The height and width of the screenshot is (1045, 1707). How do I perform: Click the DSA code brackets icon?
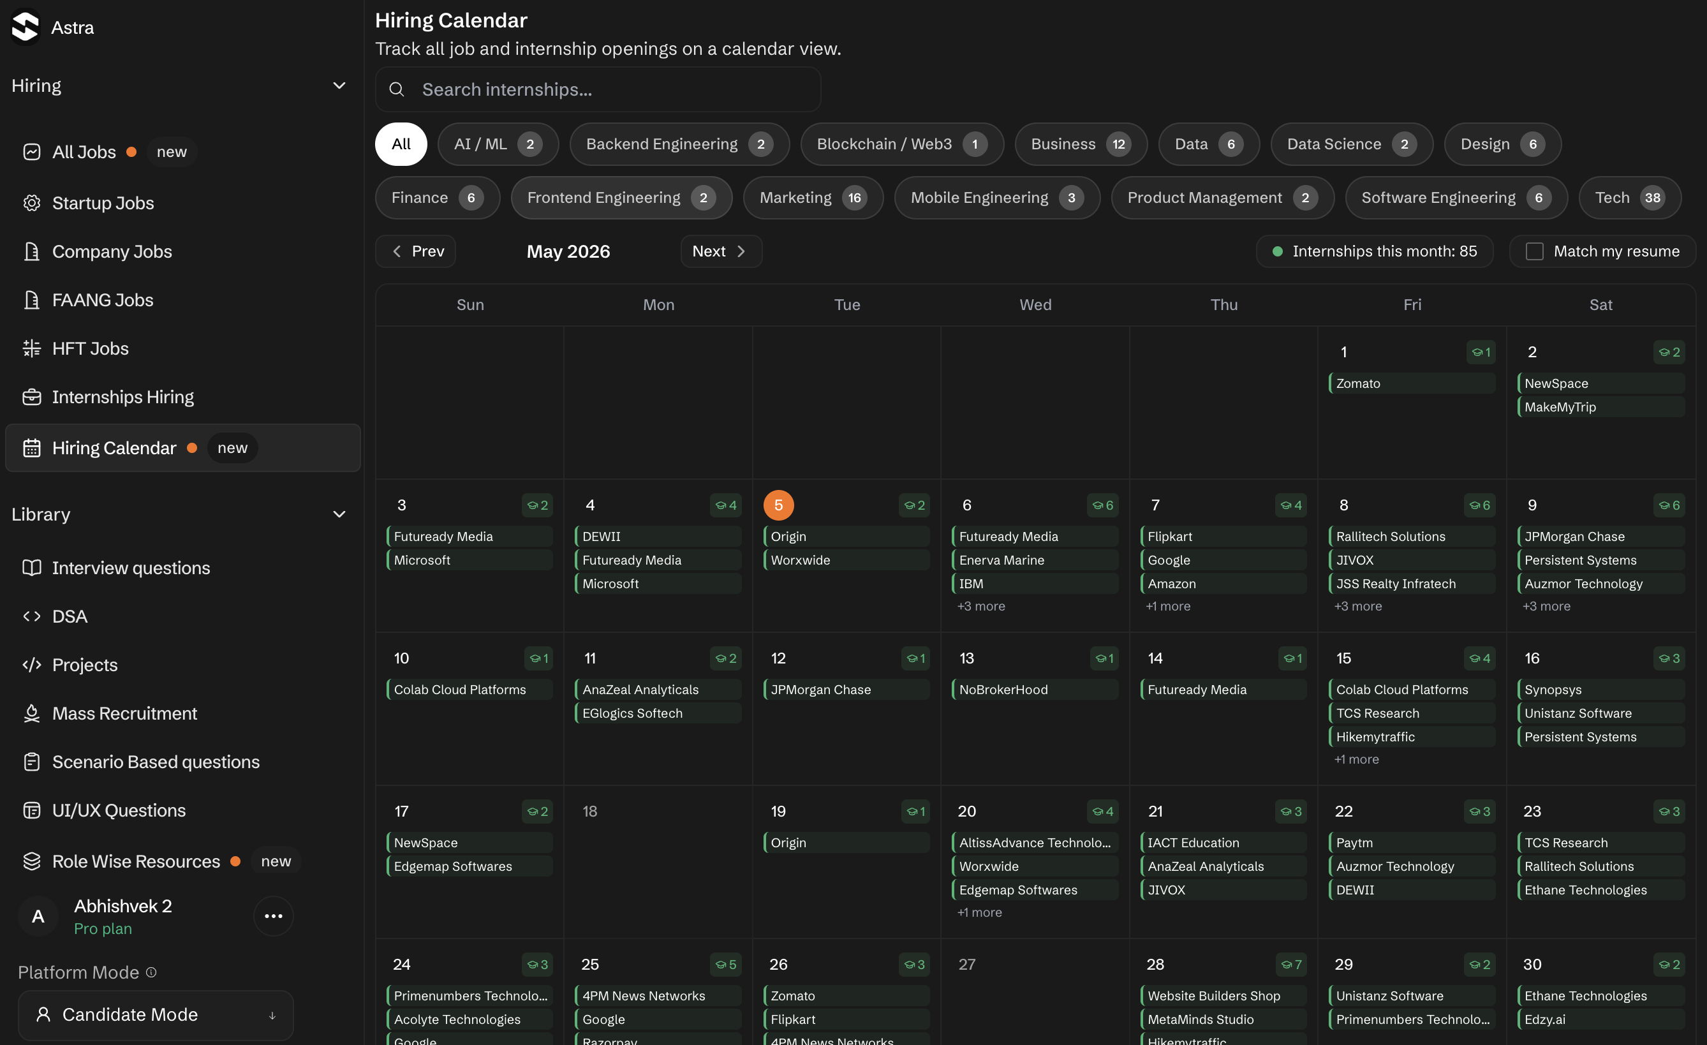tap(31, 616)
